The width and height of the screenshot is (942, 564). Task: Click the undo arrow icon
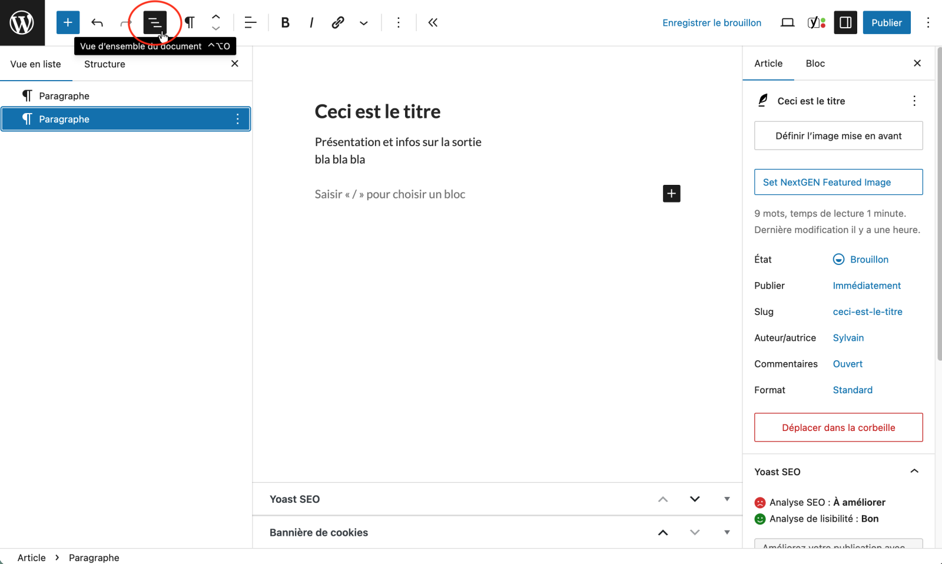[x=97, y=22]
